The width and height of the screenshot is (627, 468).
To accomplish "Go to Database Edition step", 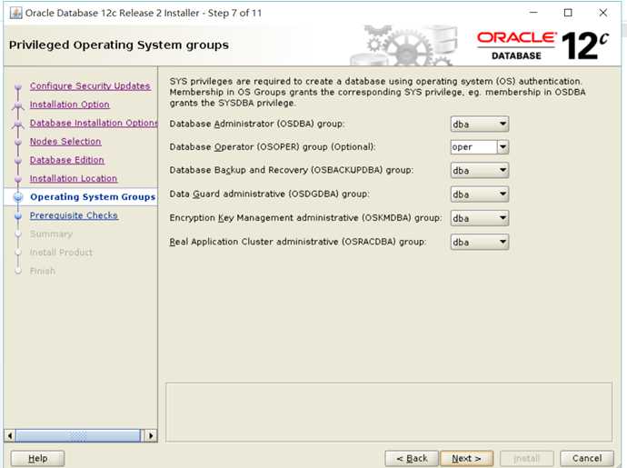I will pos(66,160).
